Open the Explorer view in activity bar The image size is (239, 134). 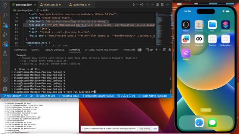[5, 6]
